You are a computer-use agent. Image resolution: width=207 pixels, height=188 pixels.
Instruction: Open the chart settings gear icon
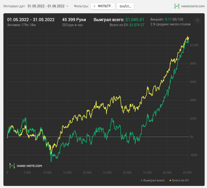click(x=198, y=20)
